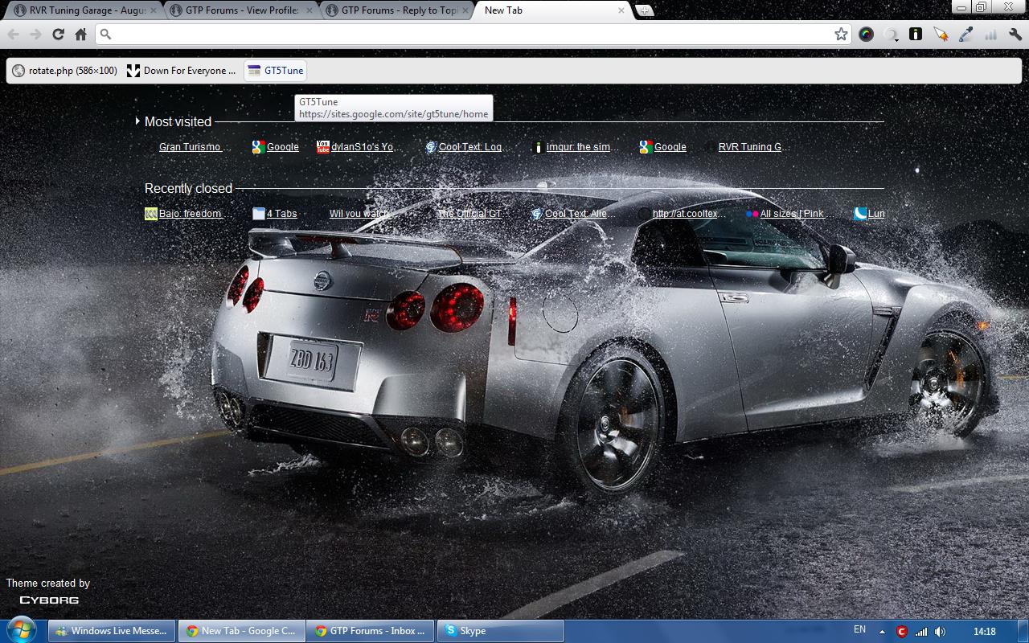Close the New Tab tab
This screenshot has width=1029, height=643.
621,10
